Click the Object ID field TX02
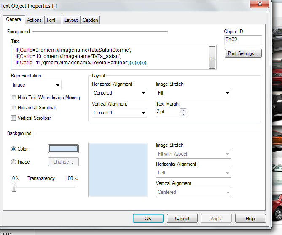Screen dimensions: 282x235 (243, 40)
